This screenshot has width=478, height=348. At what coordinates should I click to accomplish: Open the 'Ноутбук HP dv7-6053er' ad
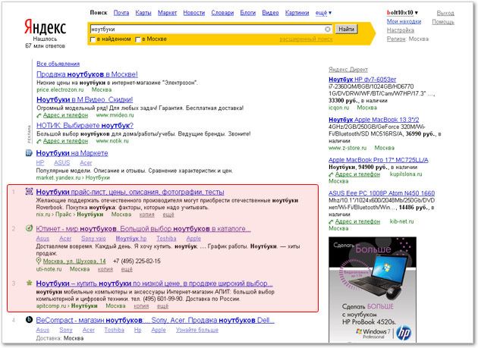pos(363,80)
